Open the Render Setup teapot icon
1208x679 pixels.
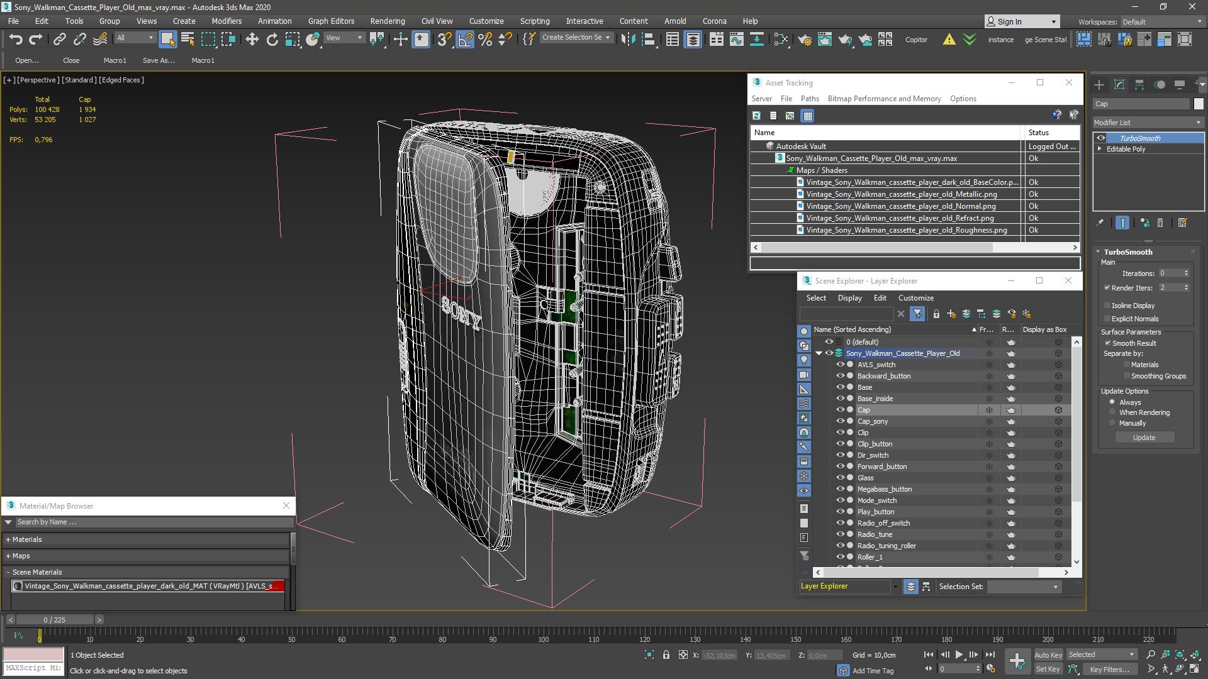804,39
